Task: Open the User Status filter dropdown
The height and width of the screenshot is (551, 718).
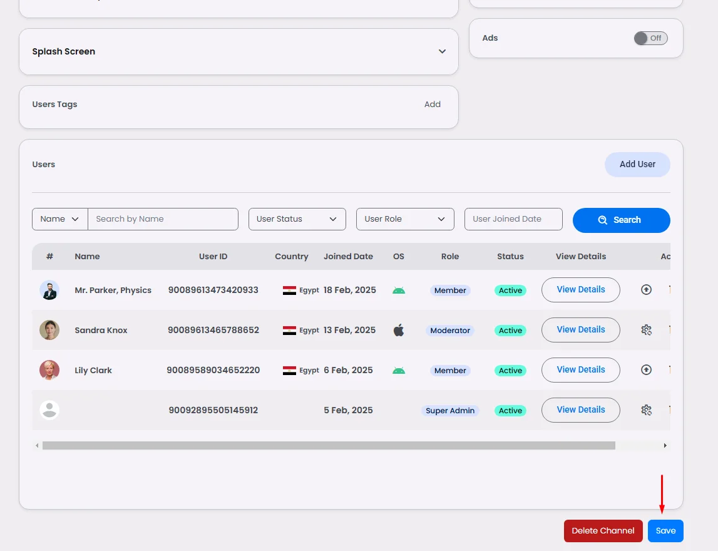Action: coord(297,219)
